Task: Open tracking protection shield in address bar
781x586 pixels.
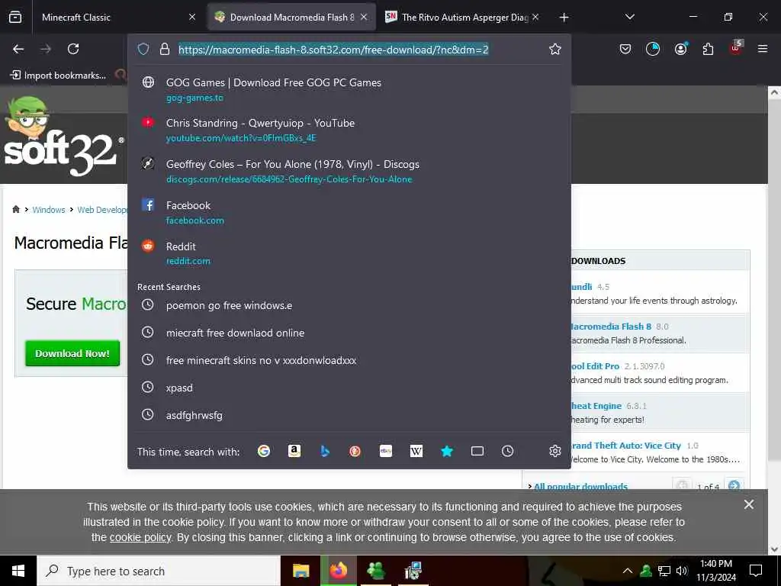Action: pyautogui.click(x=143, y=49)
